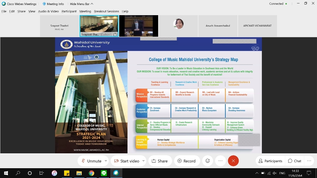The image size is (317, 178).
Task: Click red leave meeting button
Action: click(x=233, y=161)
